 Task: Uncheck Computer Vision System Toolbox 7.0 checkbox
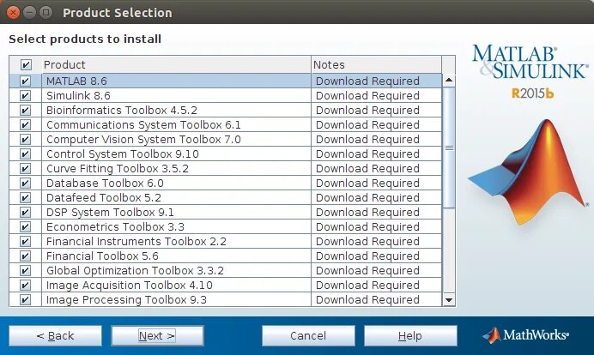26,139
